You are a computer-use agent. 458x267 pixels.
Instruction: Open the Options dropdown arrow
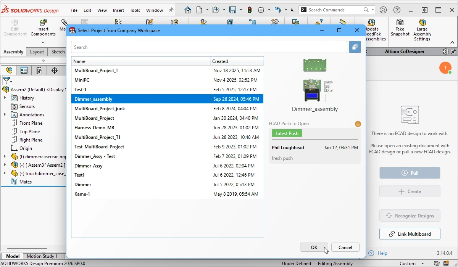pos(269,10)
